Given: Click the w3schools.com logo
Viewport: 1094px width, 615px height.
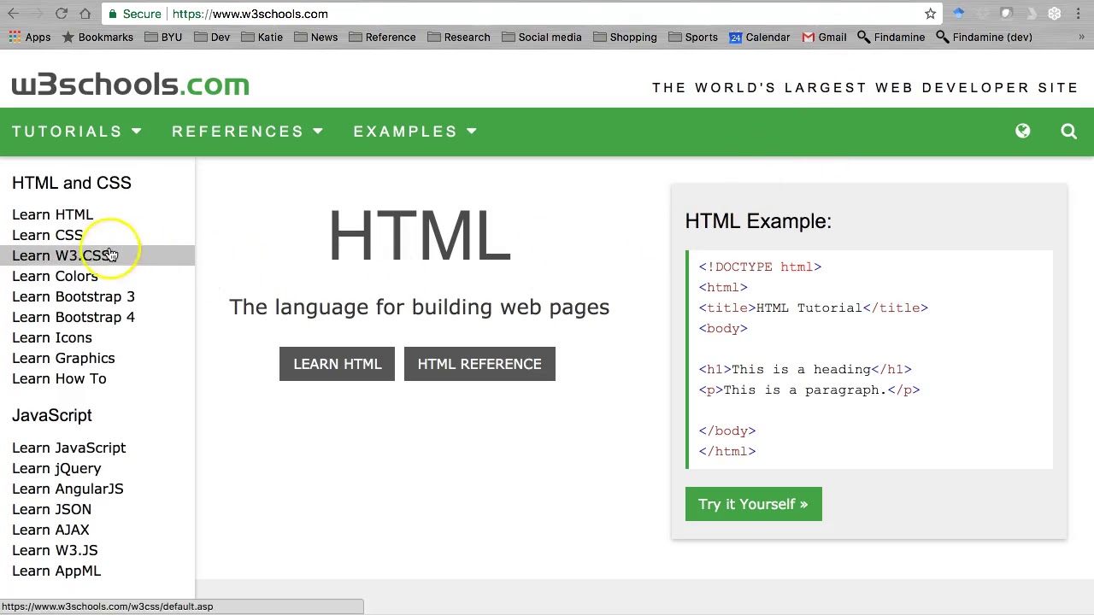Looking at the screenshot, I should [x=131, y=85].
